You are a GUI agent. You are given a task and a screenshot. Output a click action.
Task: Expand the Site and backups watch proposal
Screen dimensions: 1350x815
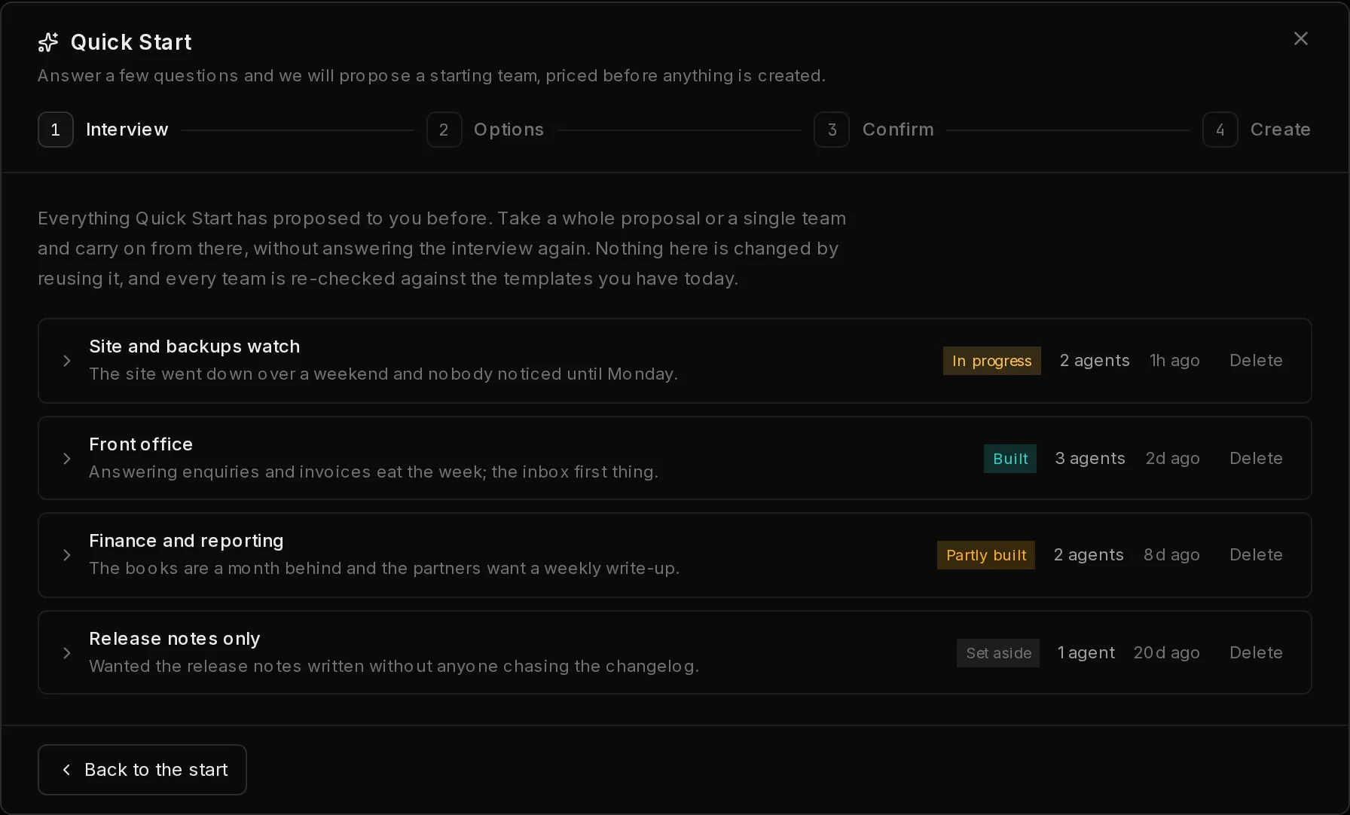coord(67,361)
